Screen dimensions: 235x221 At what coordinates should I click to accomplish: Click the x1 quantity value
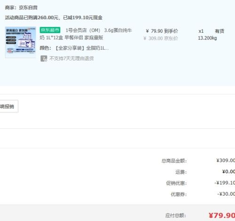click(201, 31)
